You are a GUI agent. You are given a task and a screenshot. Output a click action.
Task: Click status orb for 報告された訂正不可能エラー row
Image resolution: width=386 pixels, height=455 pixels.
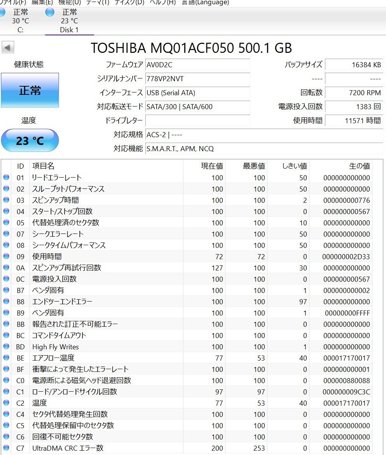coord(6,324)
